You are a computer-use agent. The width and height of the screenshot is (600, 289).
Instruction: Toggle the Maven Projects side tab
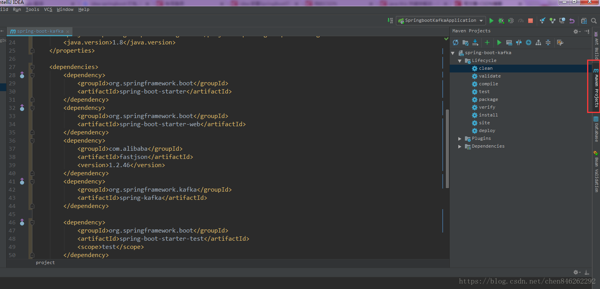coord(596,88)
